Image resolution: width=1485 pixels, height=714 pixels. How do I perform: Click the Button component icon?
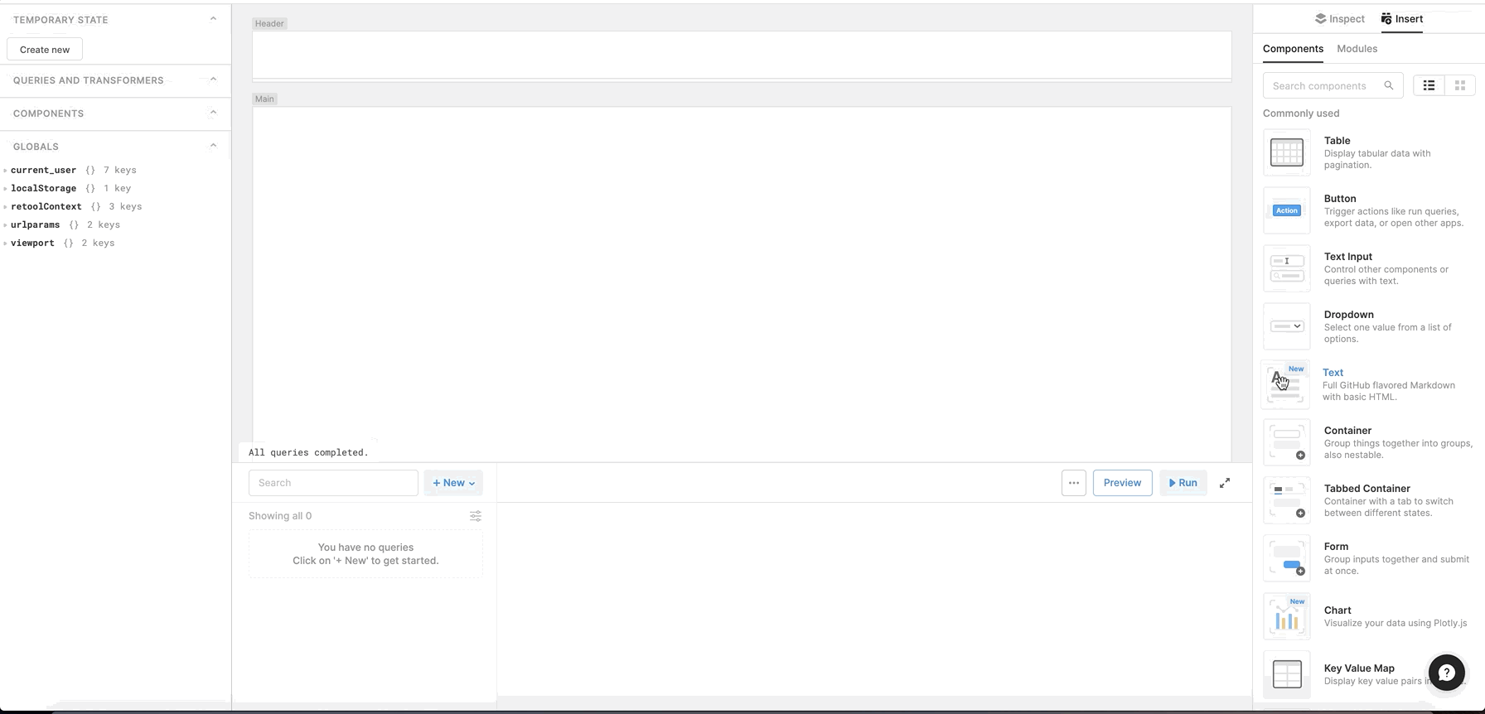click(x=1287, y=210)
